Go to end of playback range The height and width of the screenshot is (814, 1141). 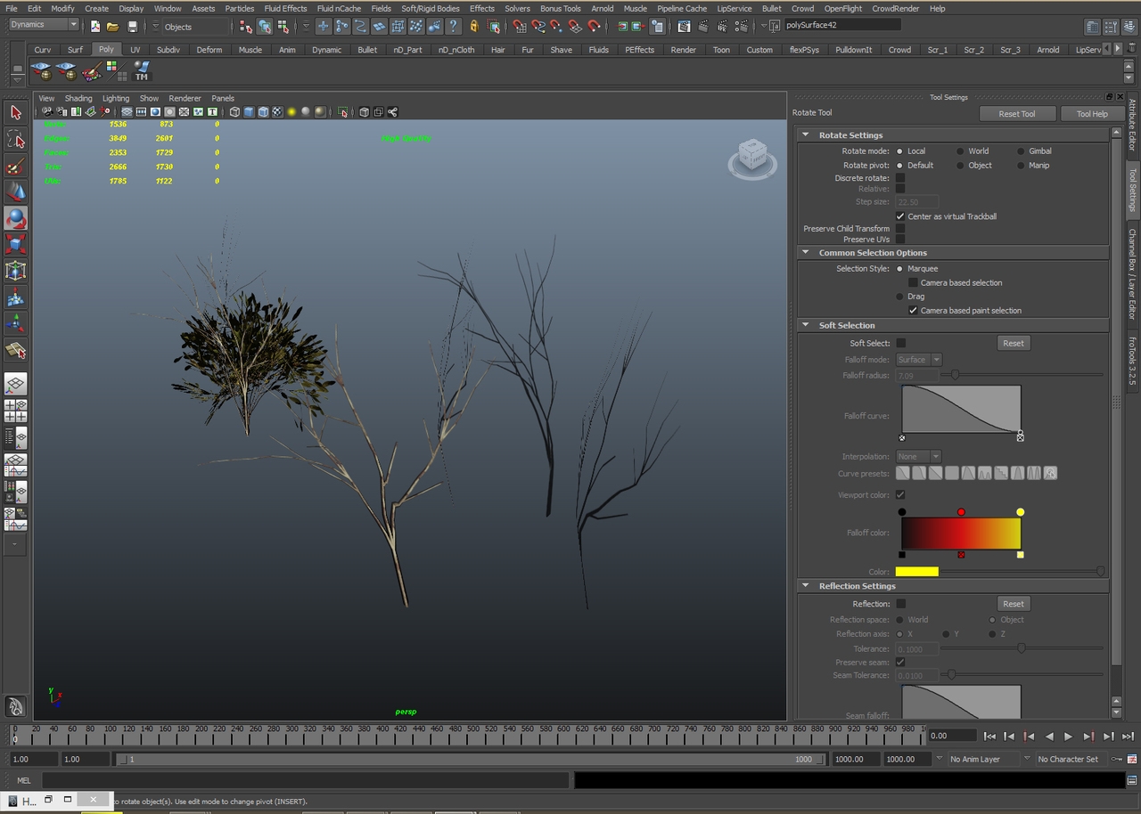click(1127, 737)
